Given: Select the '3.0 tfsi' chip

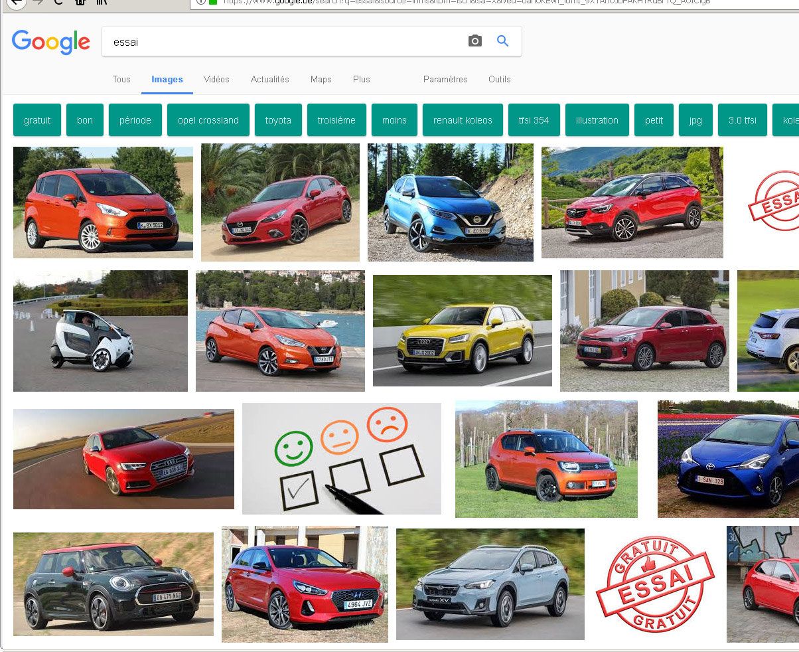Looking at the screenshot, I should click(x=743, y=120).
